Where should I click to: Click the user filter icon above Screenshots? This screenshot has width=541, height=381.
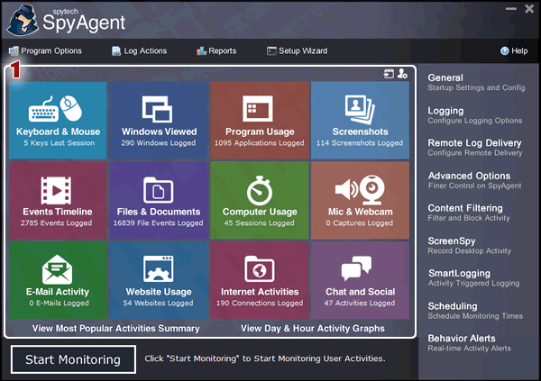pos(402,74)
